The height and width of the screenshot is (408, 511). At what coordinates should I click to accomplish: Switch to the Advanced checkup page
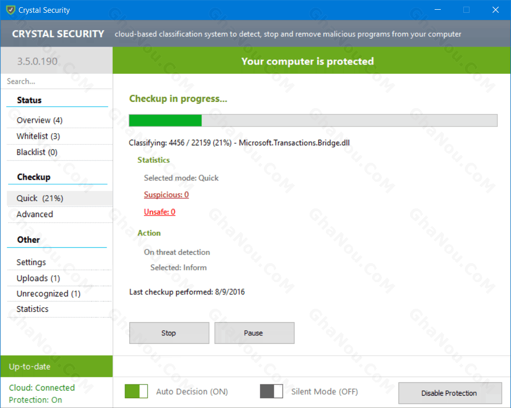coord(59,214)
